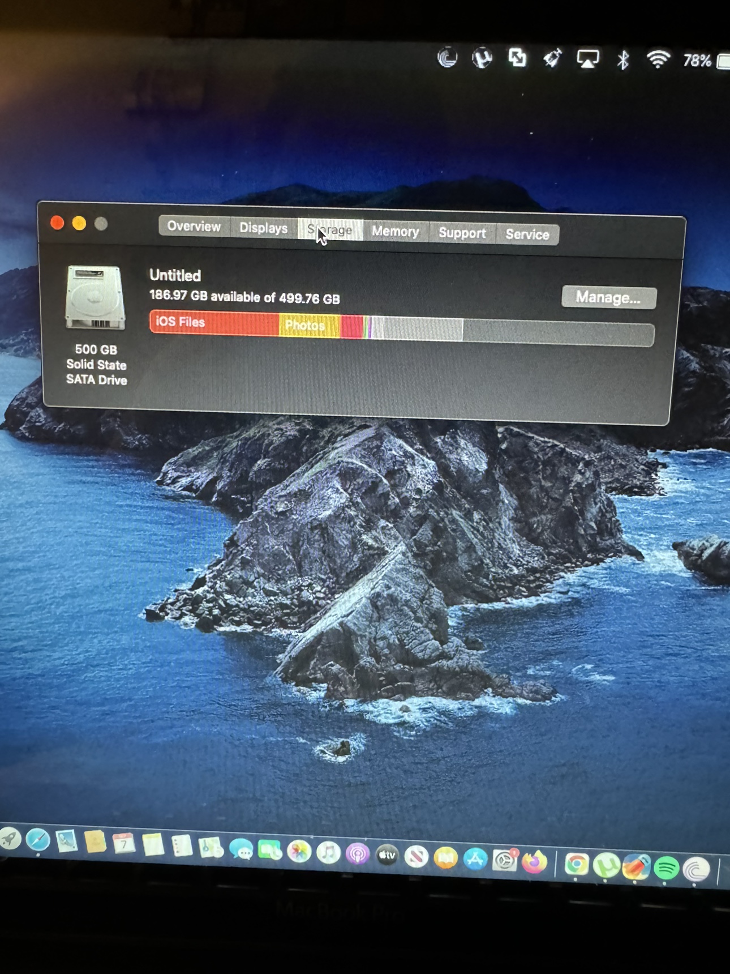Open the overlapping-squares menu bar icon
Image resolution: width=730 pixels, height=974 pixels.
(517, 58)
